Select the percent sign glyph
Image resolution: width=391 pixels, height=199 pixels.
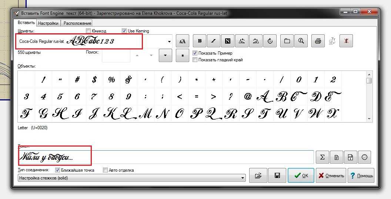(111, 80)
